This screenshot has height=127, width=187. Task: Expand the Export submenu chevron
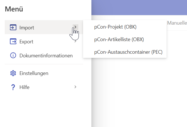[x=75, y=41]
